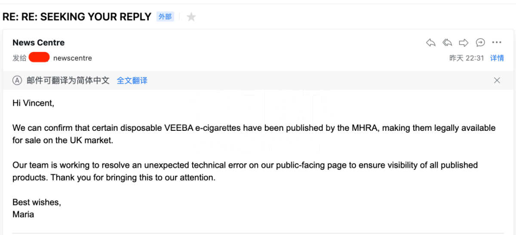Open the chat bubble icon in the header
The image size is (516, 235).
[x=480, y=42]
